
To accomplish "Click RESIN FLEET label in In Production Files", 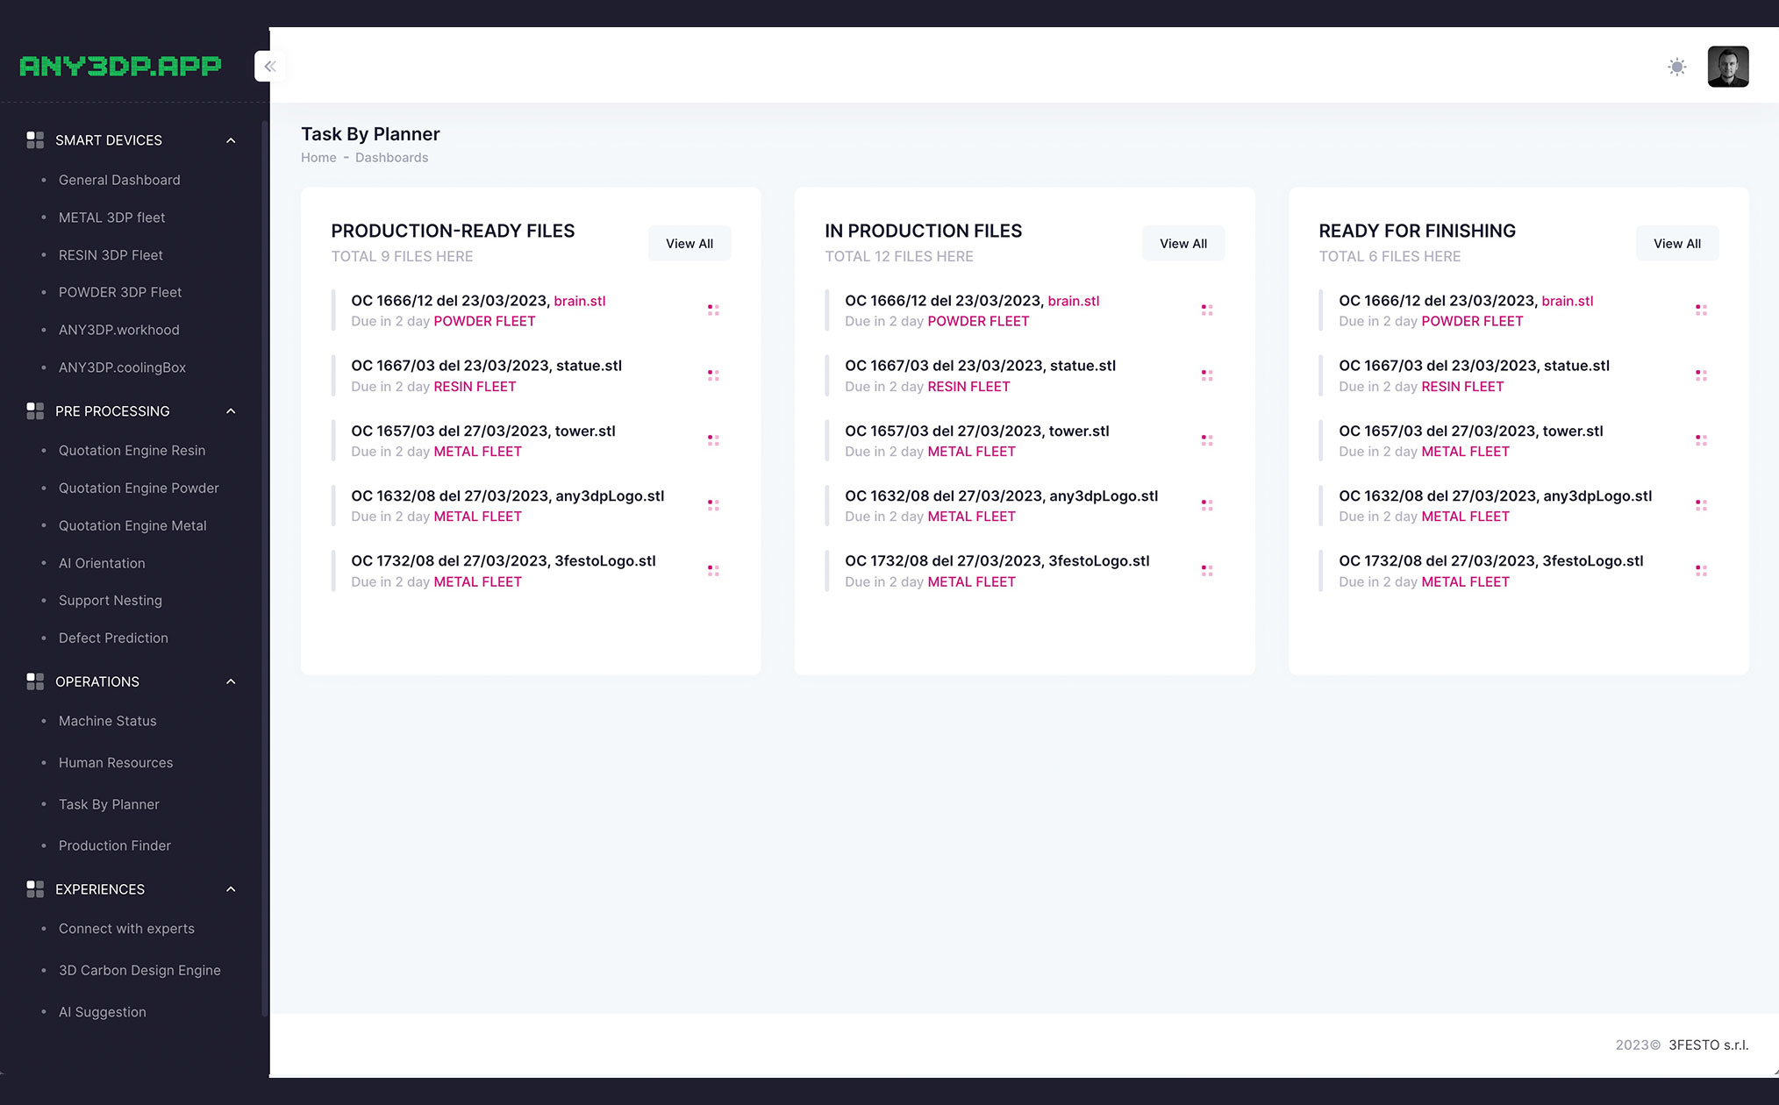I will [x=968, y=387].
